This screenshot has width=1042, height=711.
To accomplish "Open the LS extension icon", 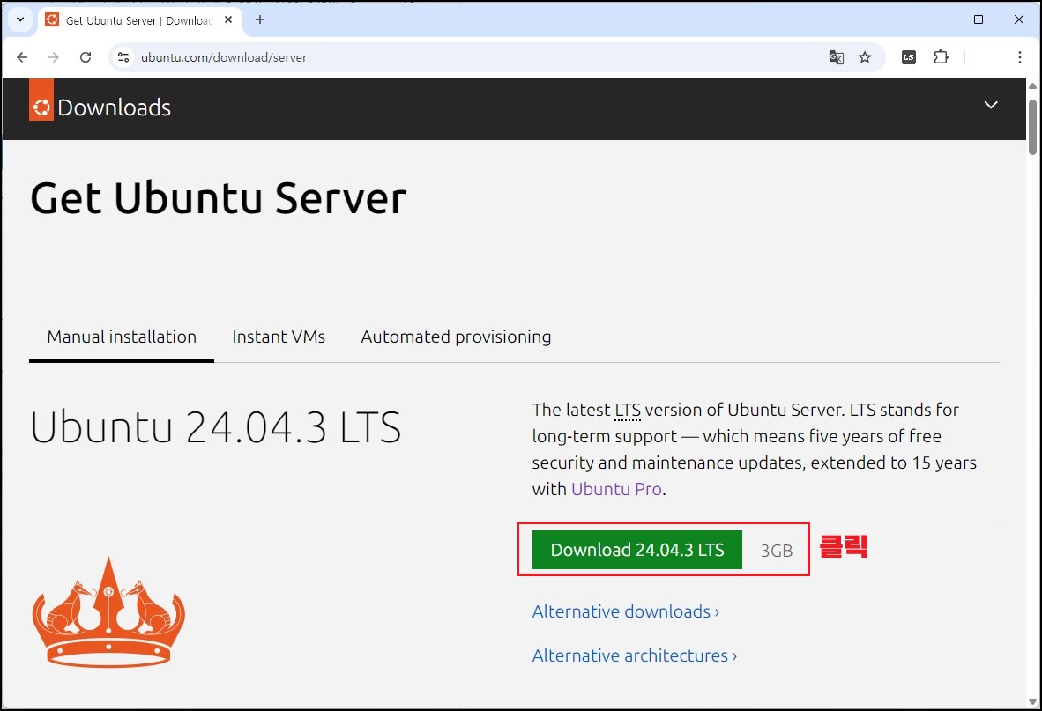I will coord(908,57).
